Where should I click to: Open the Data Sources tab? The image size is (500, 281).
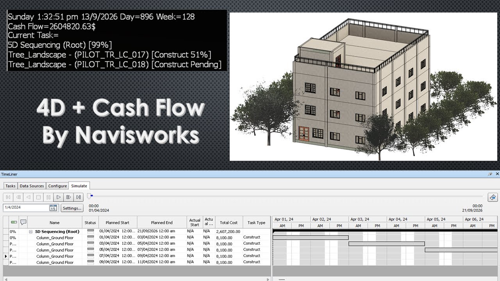point(32,186)
